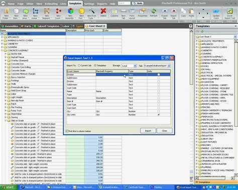Expand the Anchor Bolt folder
Image resolution: width=238 pixels, height=190 pixels.
6,54
